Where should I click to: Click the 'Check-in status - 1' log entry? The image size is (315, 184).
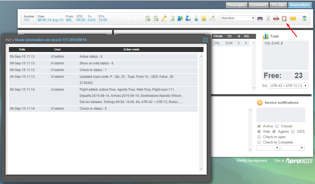pyautogui.click(x=103, y=70)
